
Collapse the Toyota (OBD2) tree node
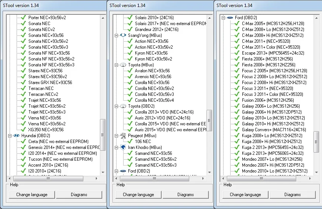116,107
